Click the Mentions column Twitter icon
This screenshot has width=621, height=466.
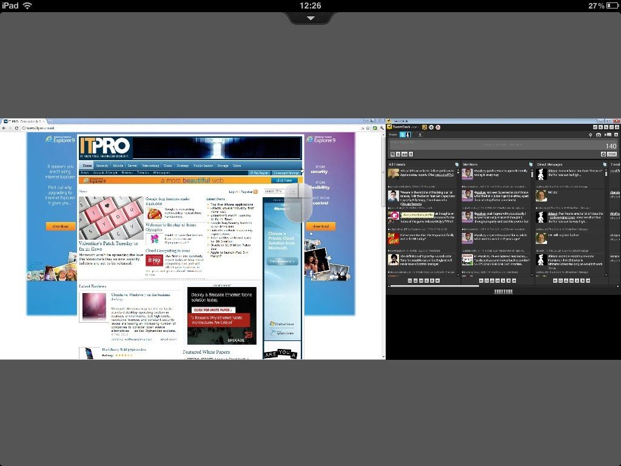(x=531, y=164)
